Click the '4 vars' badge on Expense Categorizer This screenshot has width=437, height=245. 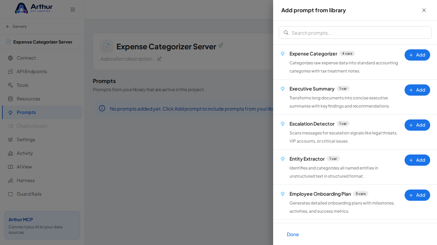(347, 53)
